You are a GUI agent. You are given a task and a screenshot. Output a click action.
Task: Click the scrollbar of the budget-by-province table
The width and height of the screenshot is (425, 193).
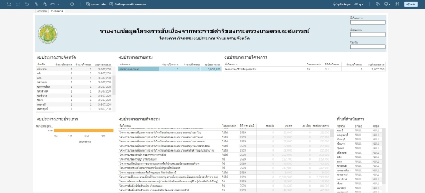click(x=114, y=85)
